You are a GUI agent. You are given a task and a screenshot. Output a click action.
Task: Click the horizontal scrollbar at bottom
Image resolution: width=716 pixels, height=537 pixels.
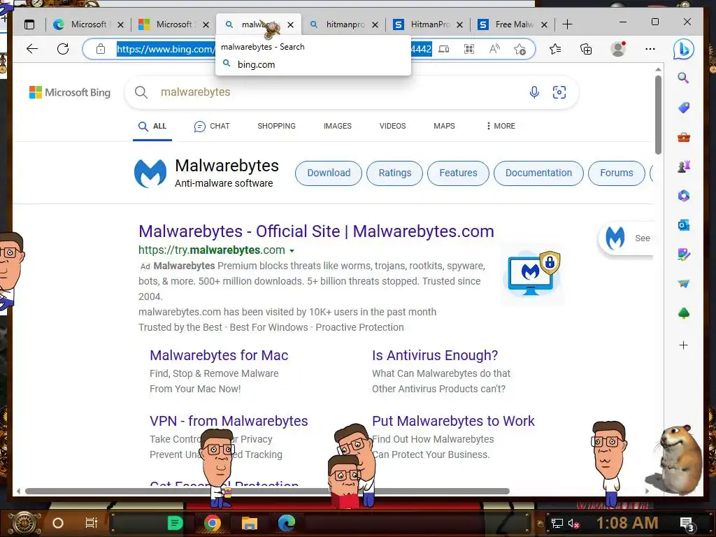267,491
